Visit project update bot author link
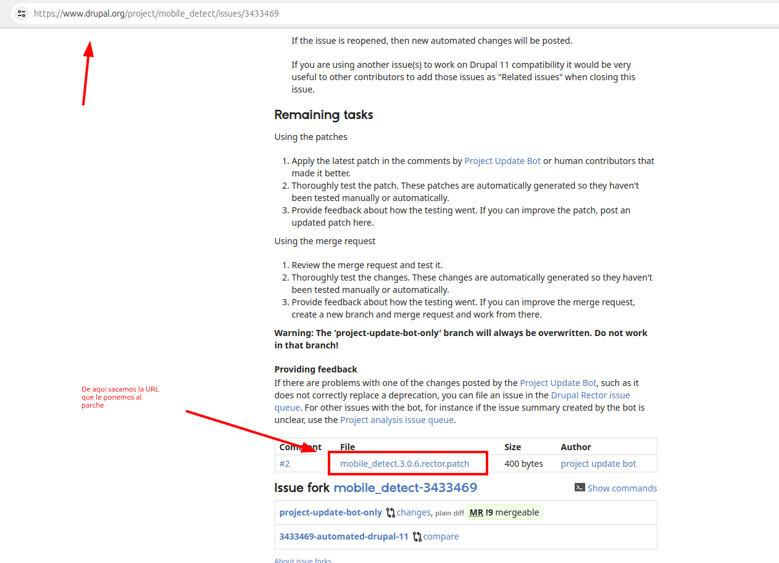Screen dimensions: 779x563 (598, 464)
